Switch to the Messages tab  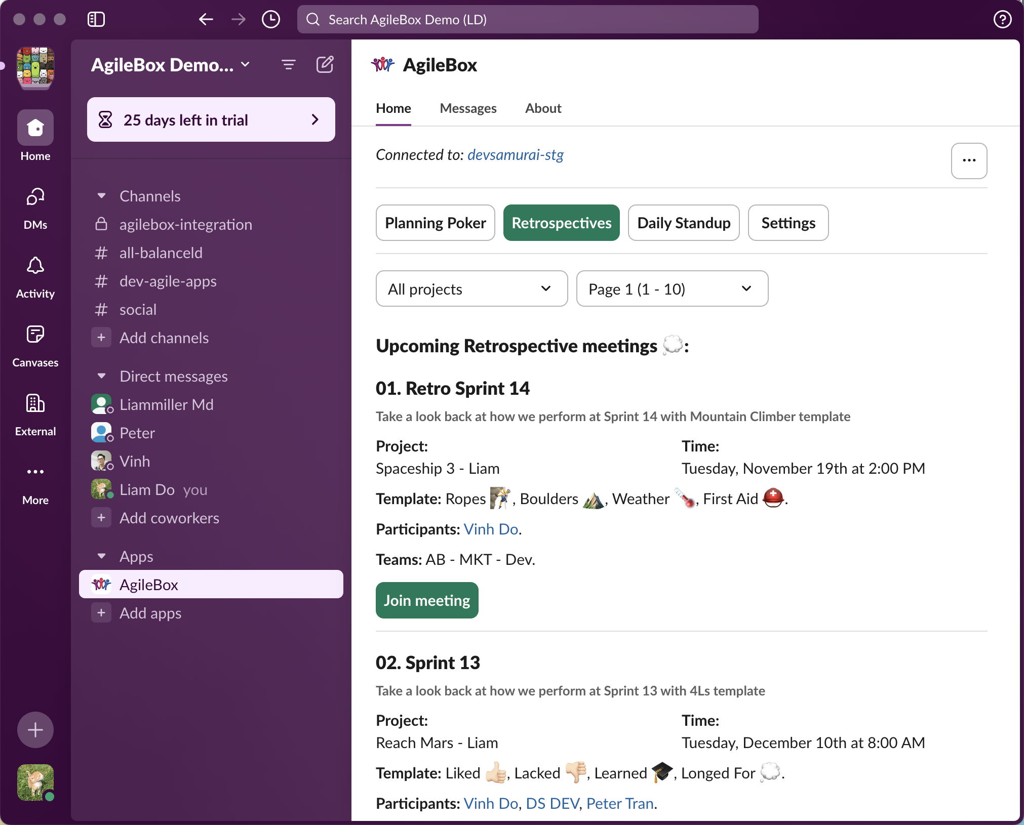click(x=467, y=108)
